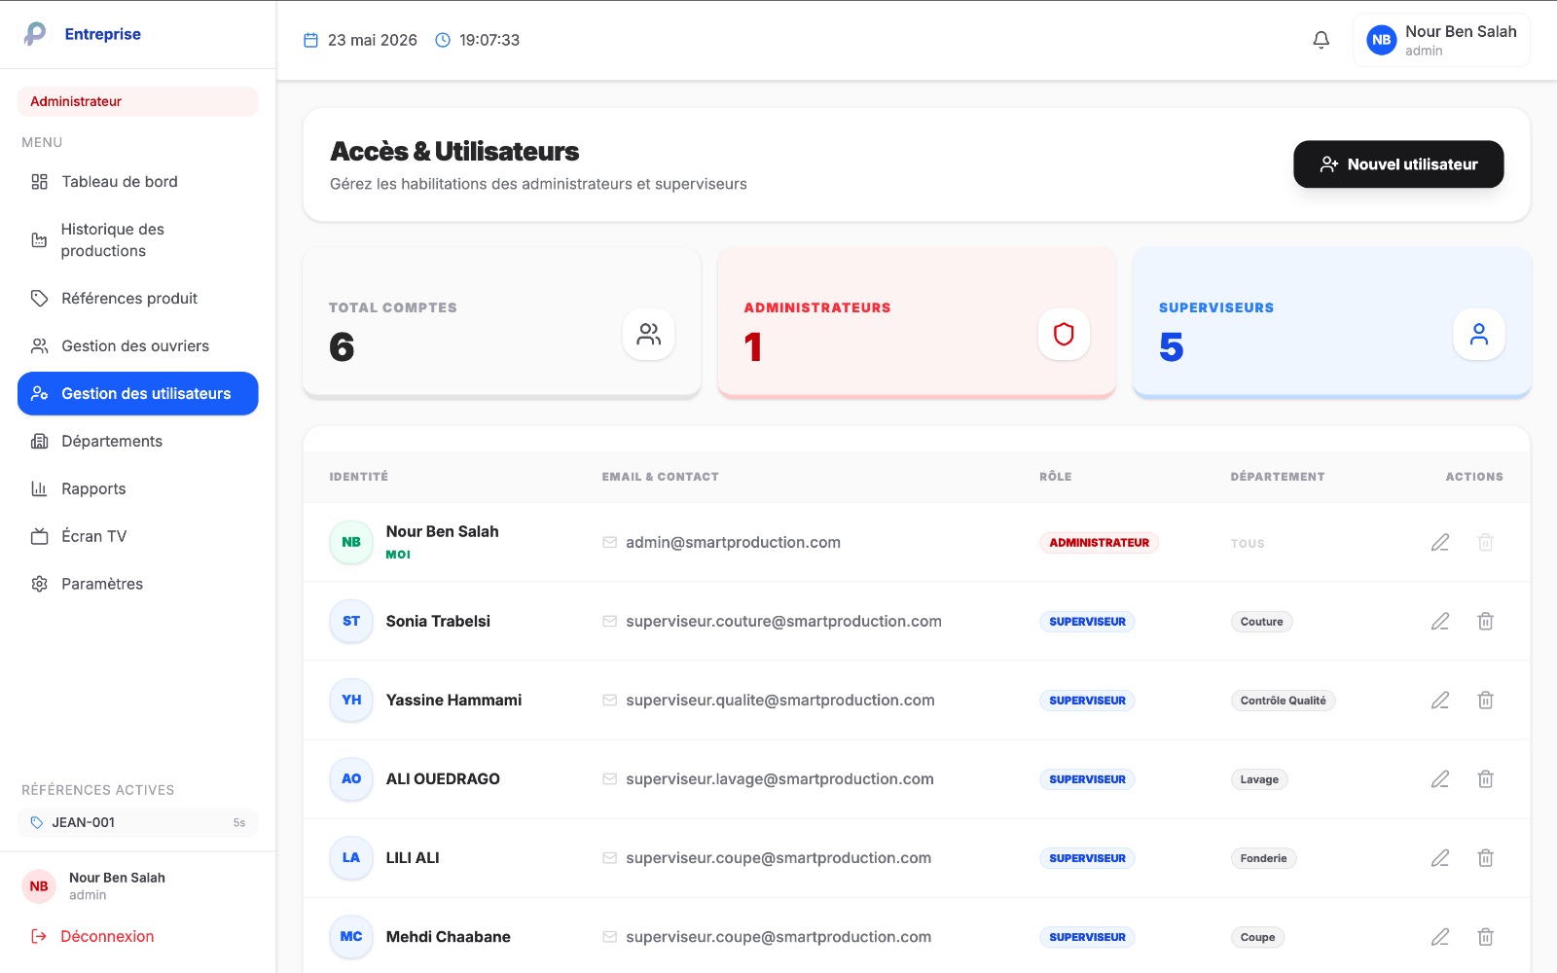Edit Mehdi Chaabane with the pencil icon
This screenshot has height=973, width=1557.
tap(1440, 936)
